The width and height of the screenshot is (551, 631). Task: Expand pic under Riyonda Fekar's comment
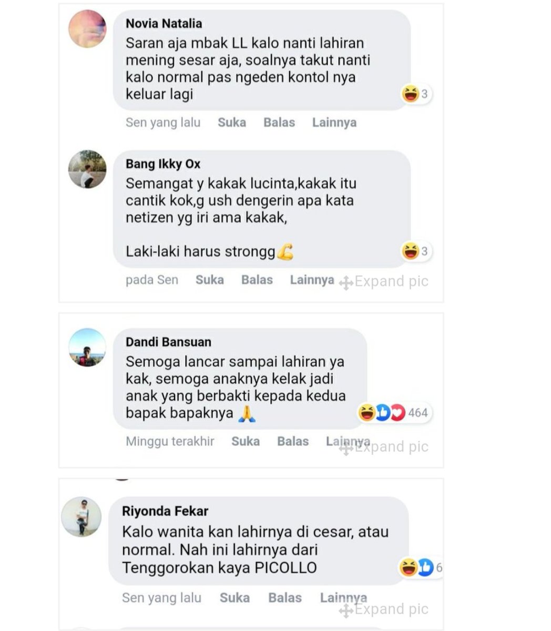click(384, 609)
